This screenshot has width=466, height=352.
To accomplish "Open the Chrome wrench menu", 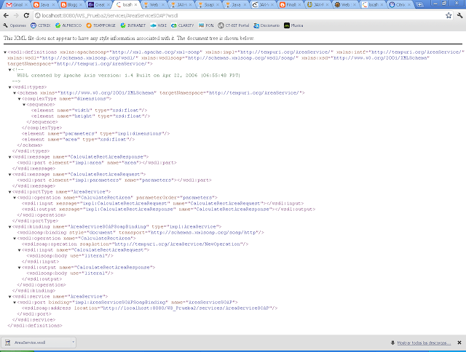I will coord(459,15).
